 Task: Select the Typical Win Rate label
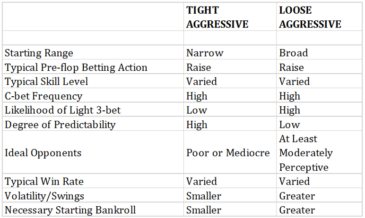pyautogui.click(x=41, y=182)
